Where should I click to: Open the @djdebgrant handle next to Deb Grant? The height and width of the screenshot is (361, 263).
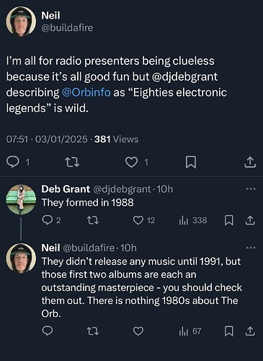(122, 189)
